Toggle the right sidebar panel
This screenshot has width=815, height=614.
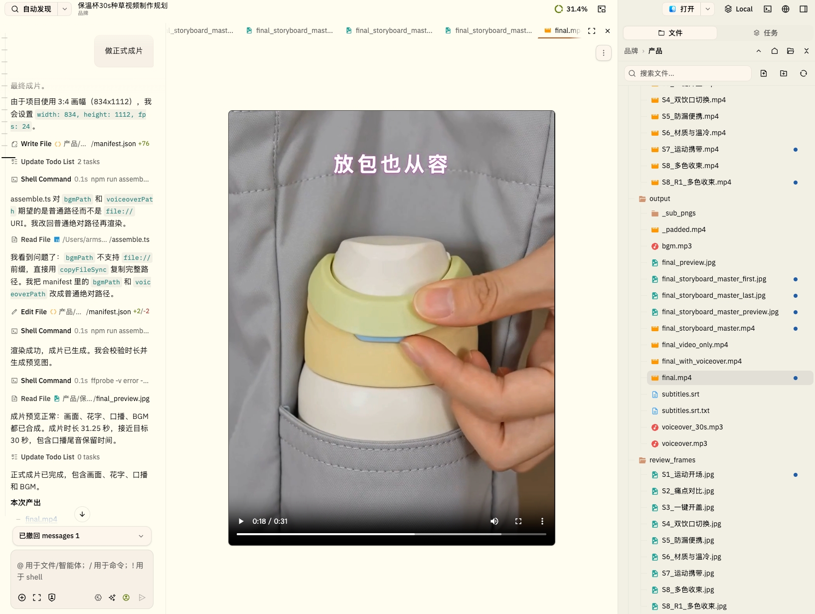[804, 9]
